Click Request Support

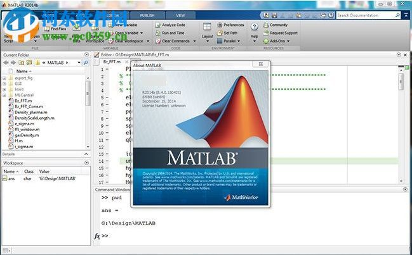point(281,33)
